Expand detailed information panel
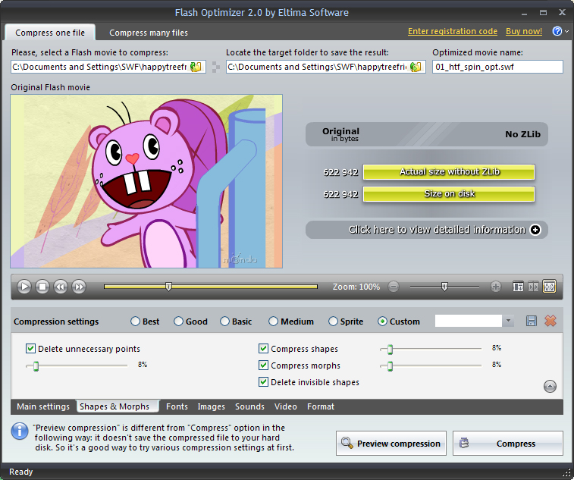This screenshot has width=574, height=480. click(x=535, y=230)
